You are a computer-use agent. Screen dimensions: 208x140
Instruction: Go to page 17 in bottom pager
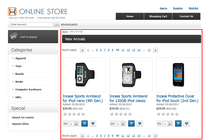pyautogui.click(x=149, y=136)
